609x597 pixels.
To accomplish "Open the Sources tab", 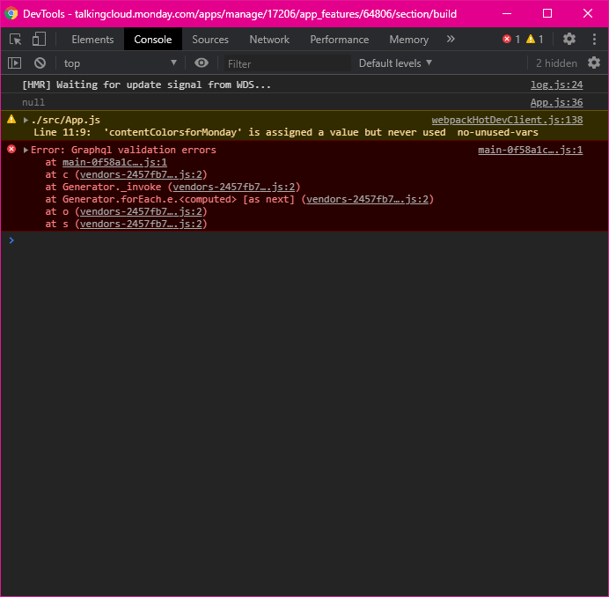I will click(x=210, y=40).
